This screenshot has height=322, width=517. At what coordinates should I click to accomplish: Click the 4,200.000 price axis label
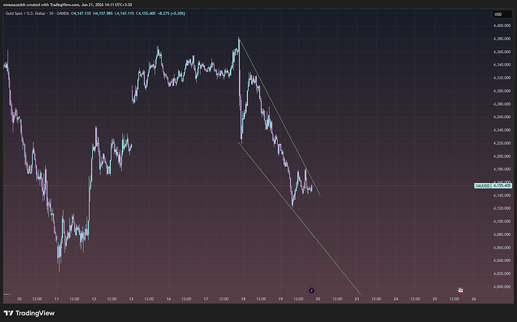502,156
